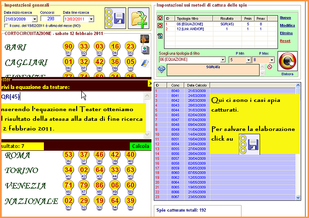Click the Spie catturate totali: 192 label

[181, 210]
